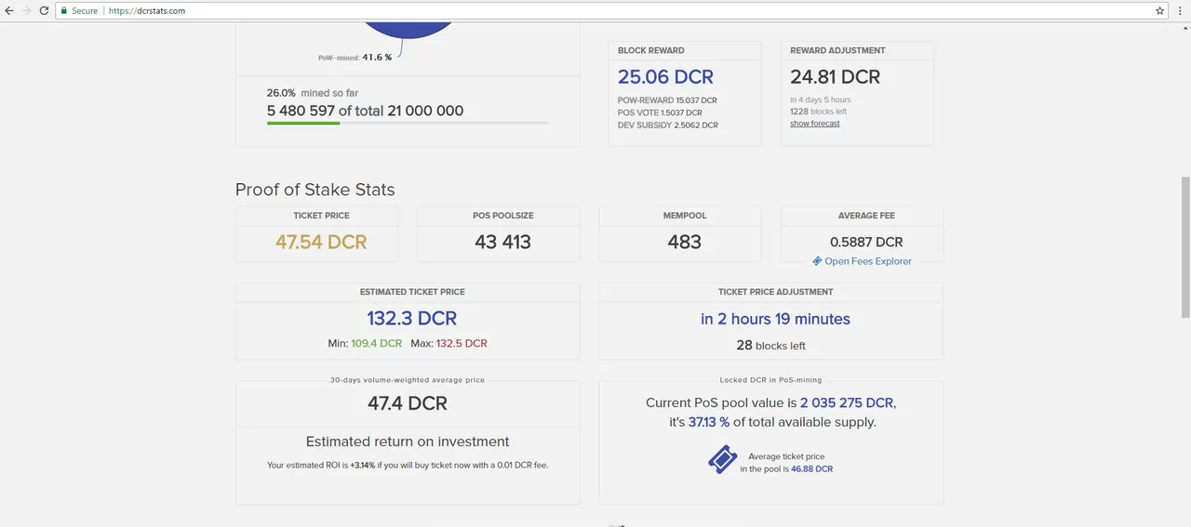Click the show forecast link
1191x527 pixels.
click(815, 124)
